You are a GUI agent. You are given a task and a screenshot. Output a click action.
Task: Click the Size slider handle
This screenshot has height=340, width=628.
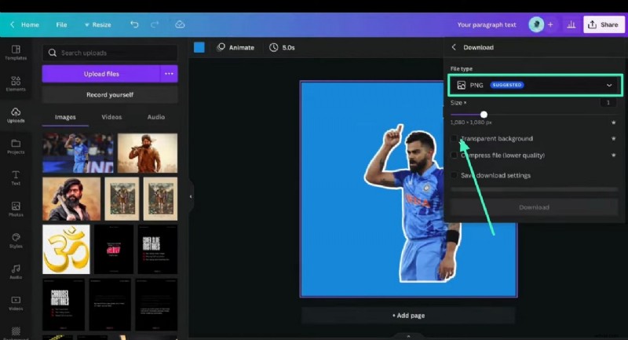[484, 115]
